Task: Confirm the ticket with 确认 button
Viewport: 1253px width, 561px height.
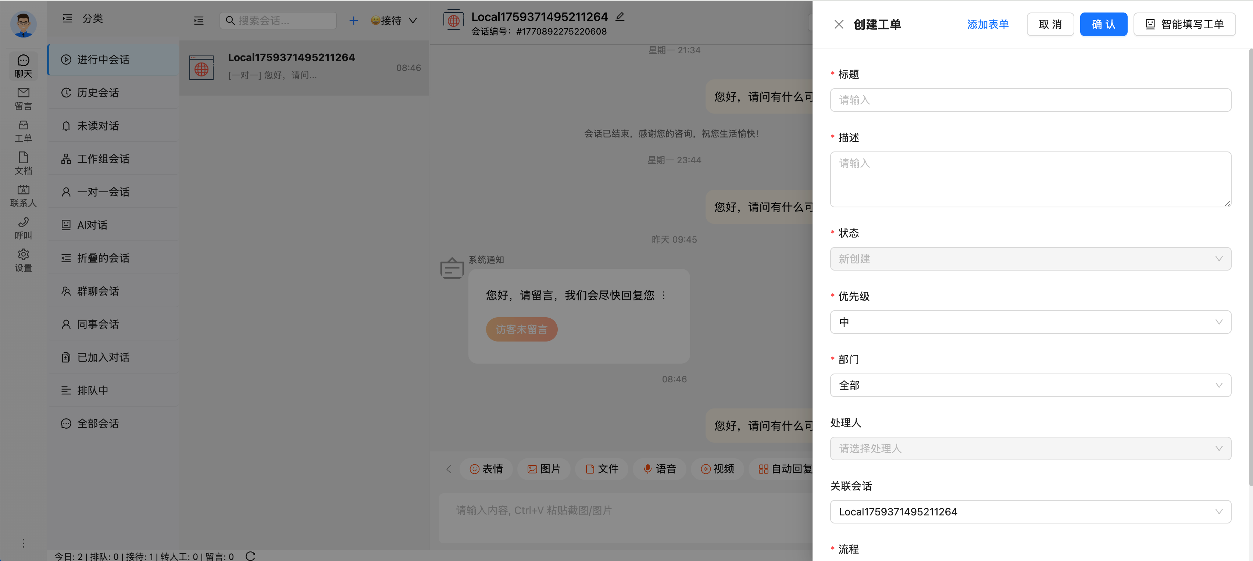Action: click(x=1103, y=24)
